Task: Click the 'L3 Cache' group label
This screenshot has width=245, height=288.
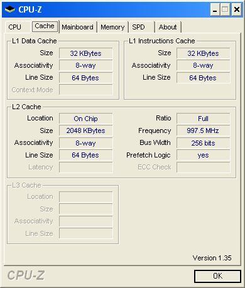Action: (26, 185)
